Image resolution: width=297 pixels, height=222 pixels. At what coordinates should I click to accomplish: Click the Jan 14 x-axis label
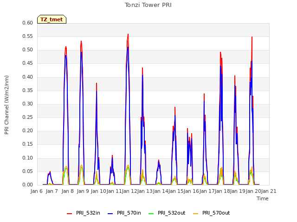[x=161, y=191]
